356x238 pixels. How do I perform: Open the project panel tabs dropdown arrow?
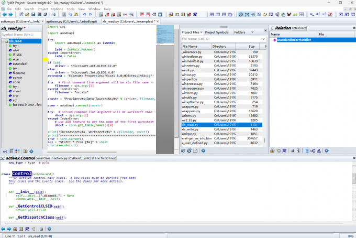click(x=252, y=32)
